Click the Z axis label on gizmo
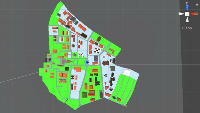The width and height of the screenshot is (200, 113). pyautogui.click(x=187, y=3)
